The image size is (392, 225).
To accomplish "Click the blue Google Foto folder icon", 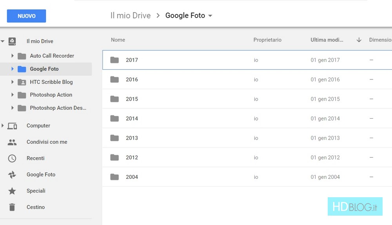I will coord(22,69).
